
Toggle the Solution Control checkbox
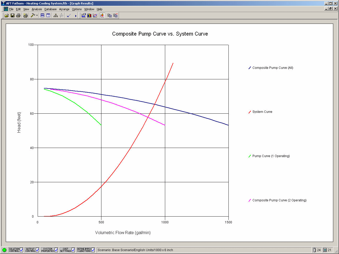point(21,250)
